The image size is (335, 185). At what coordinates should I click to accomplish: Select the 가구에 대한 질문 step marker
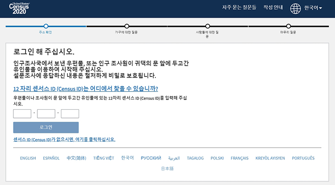127,26
